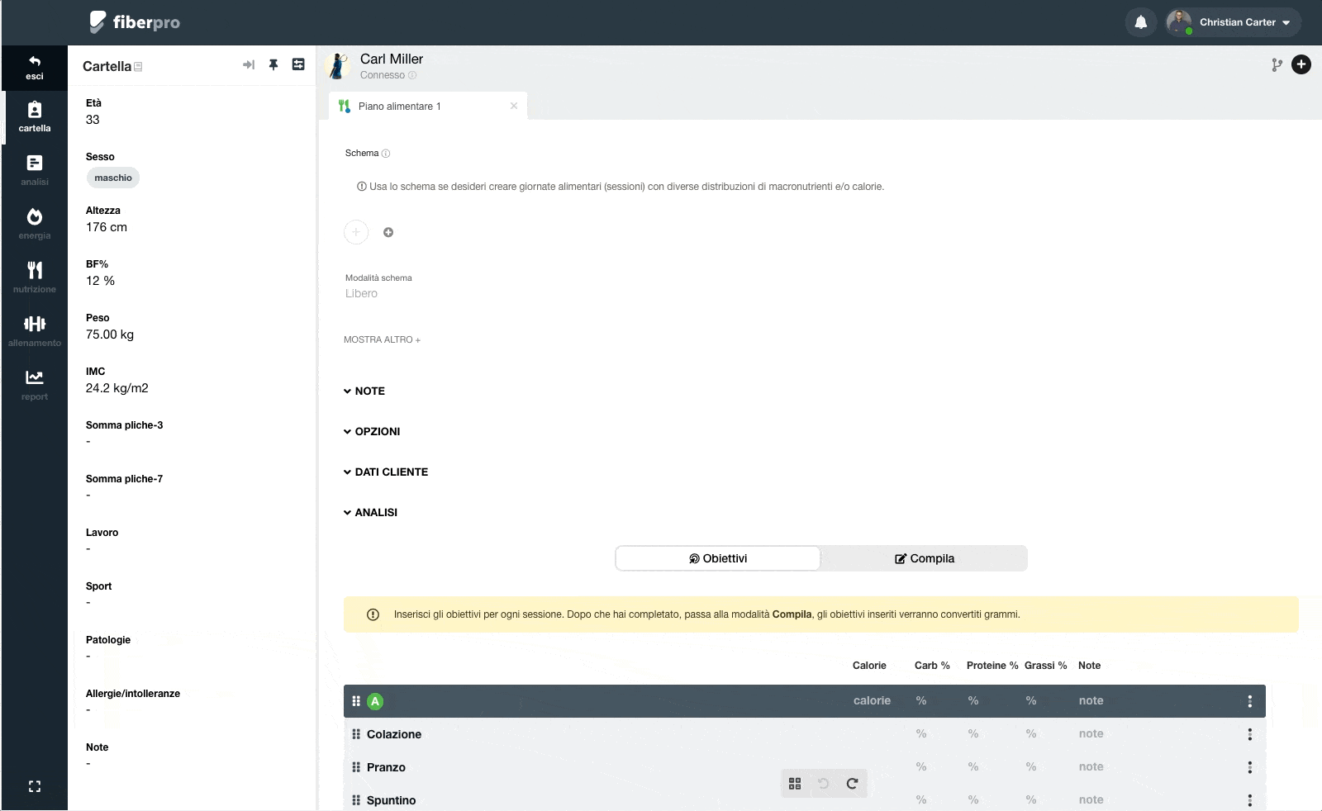Pin the Cartella panel
This screenshot has height=811, width=1322.
tap(273, 64)
